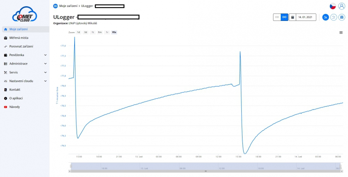This screenshot has width=348, height=177.
Task: Click the navigator horizontal scrollbar handle
Action: [205, 171]
